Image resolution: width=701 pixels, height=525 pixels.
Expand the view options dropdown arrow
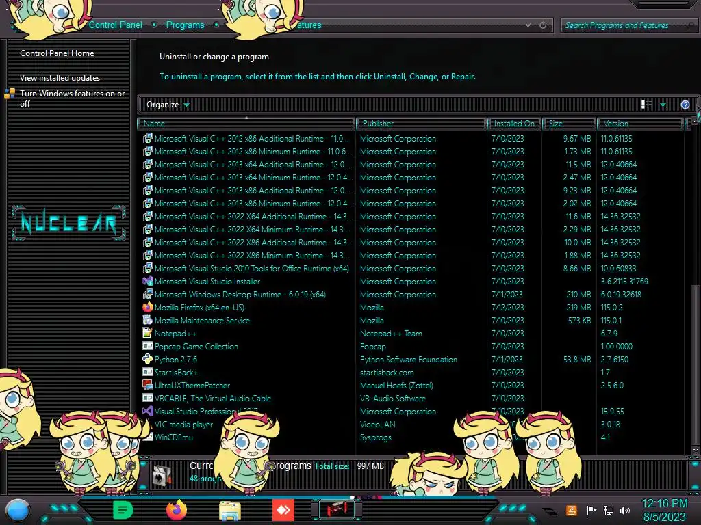(663, 105)
